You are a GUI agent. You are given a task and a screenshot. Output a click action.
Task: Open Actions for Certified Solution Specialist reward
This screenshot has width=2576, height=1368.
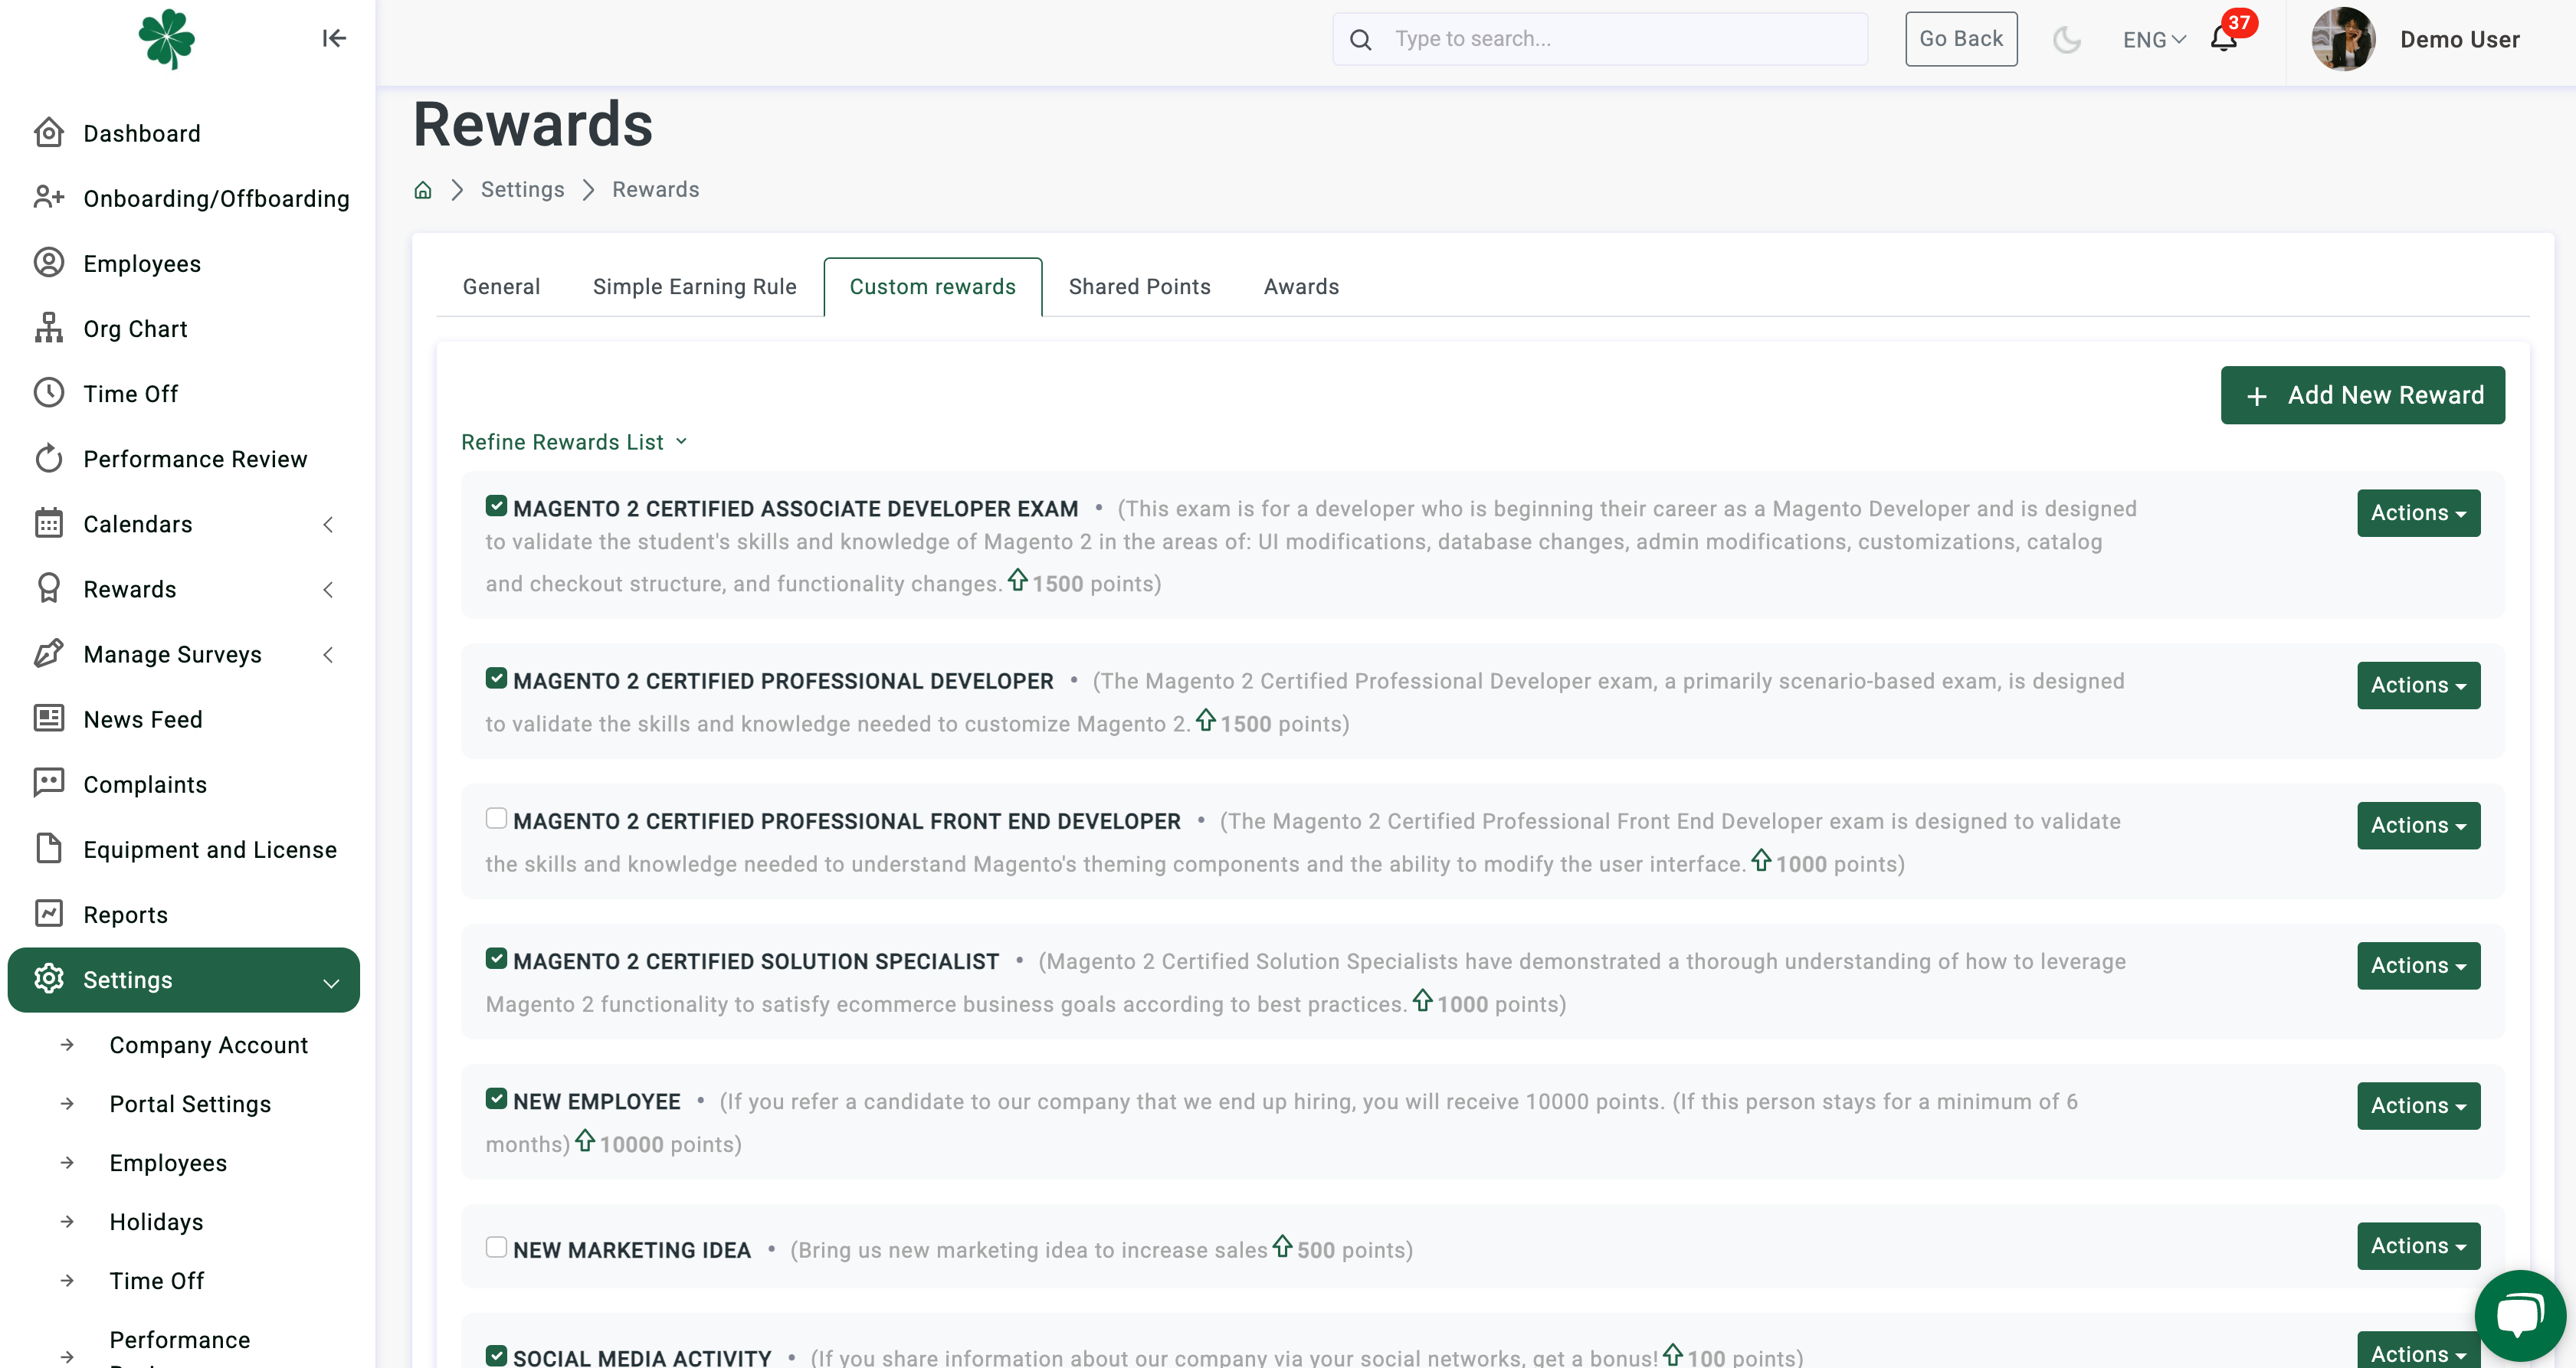point(2418,965)
